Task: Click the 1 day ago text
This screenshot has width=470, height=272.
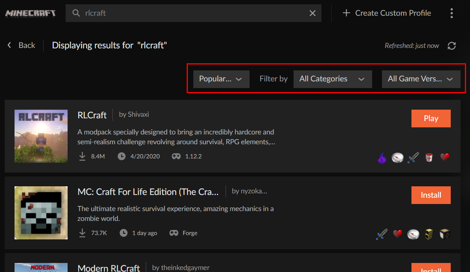Action: tap(145, 233)
